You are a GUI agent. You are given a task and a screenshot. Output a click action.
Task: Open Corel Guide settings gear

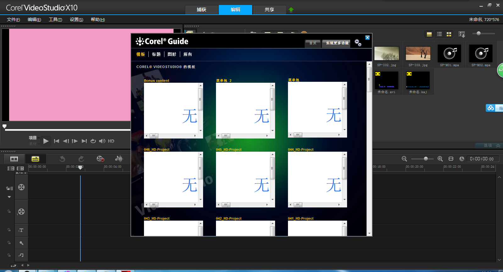[358, 43]
